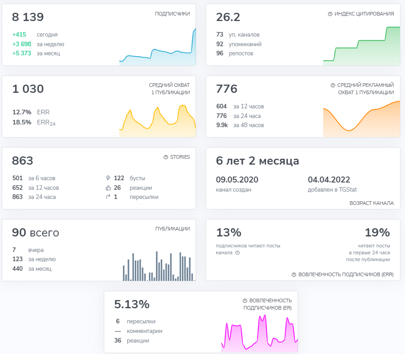This screenshot has height=354, width=405.
Task: Click the help icon beside ИНДЕКС ЦИТИРОВАНИЯ
Action: (x=330, y=14)
